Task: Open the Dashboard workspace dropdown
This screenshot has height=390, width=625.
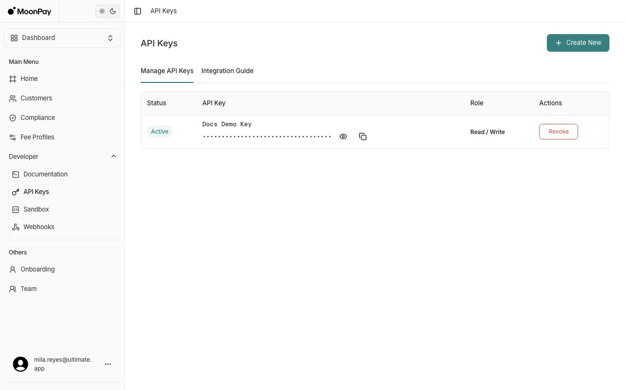Action: click(x=62, y=38)
